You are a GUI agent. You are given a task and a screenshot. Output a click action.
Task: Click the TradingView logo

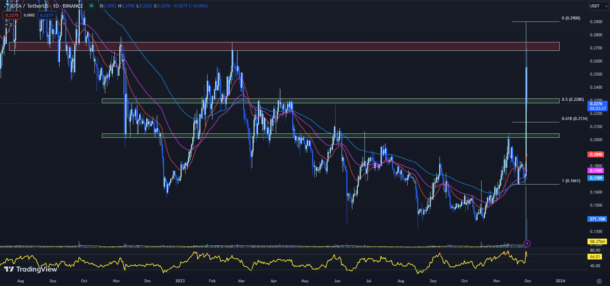coord(31,269)
